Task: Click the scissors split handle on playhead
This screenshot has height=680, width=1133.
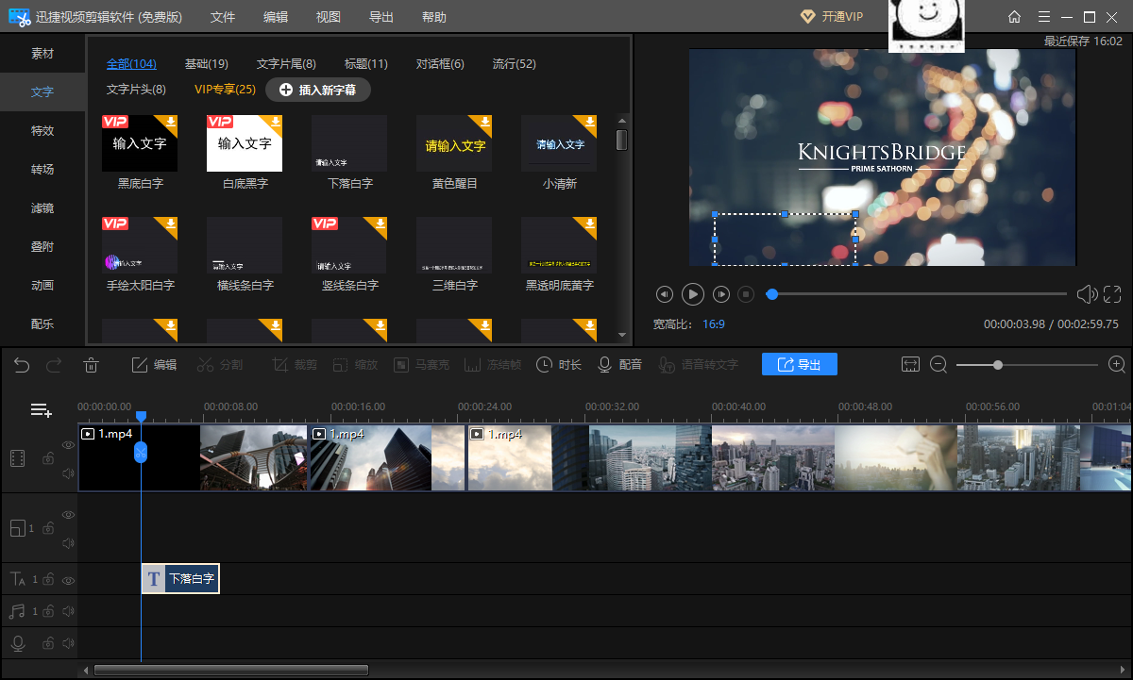Action: 141,452
